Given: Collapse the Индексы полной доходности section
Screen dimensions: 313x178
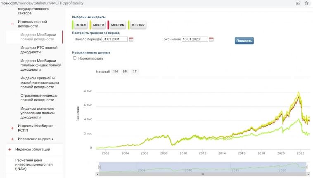Looking at the screenshot, I should coord(12,24).
